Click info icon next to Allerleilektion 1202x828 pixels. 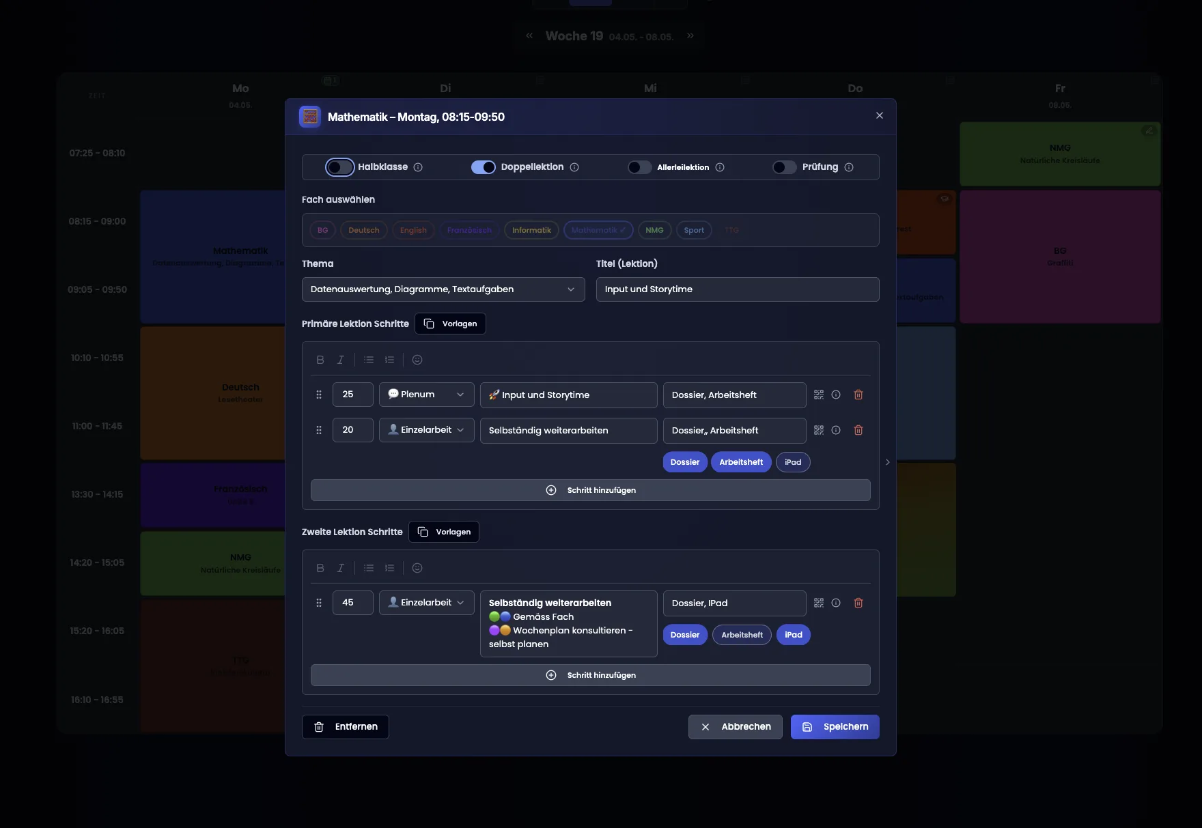click(720, 167)
